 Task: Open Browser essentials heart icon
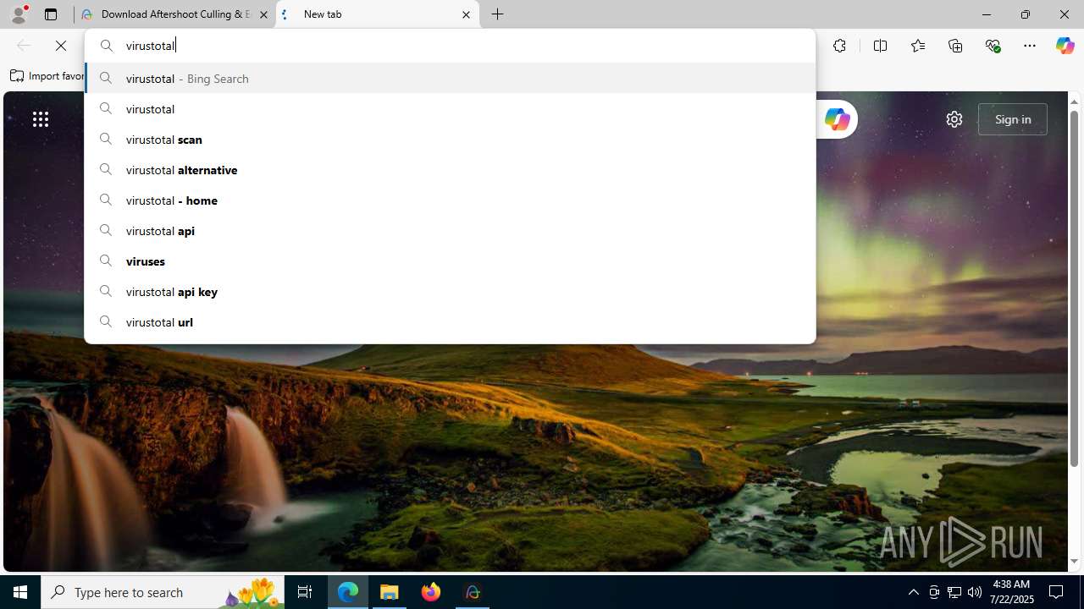point(993,46)
